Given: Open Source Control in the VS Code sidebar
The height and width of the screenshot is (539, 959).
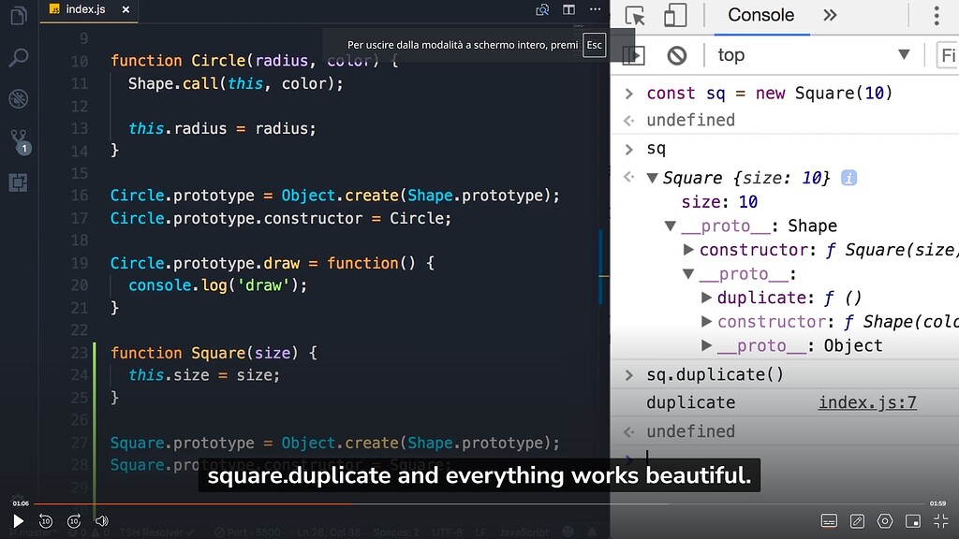Looking at the screenshot, I should [x=19, y=139].
